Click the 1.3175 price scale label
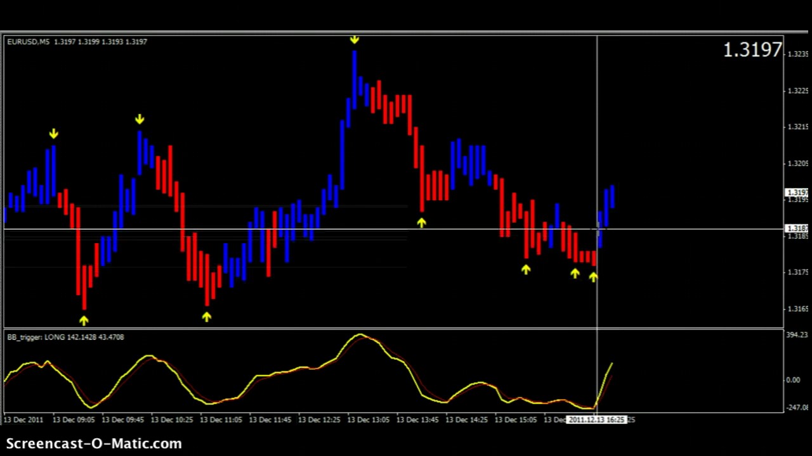Image resolution: width=812 pixels, height=456 pixels. point(797,272)
